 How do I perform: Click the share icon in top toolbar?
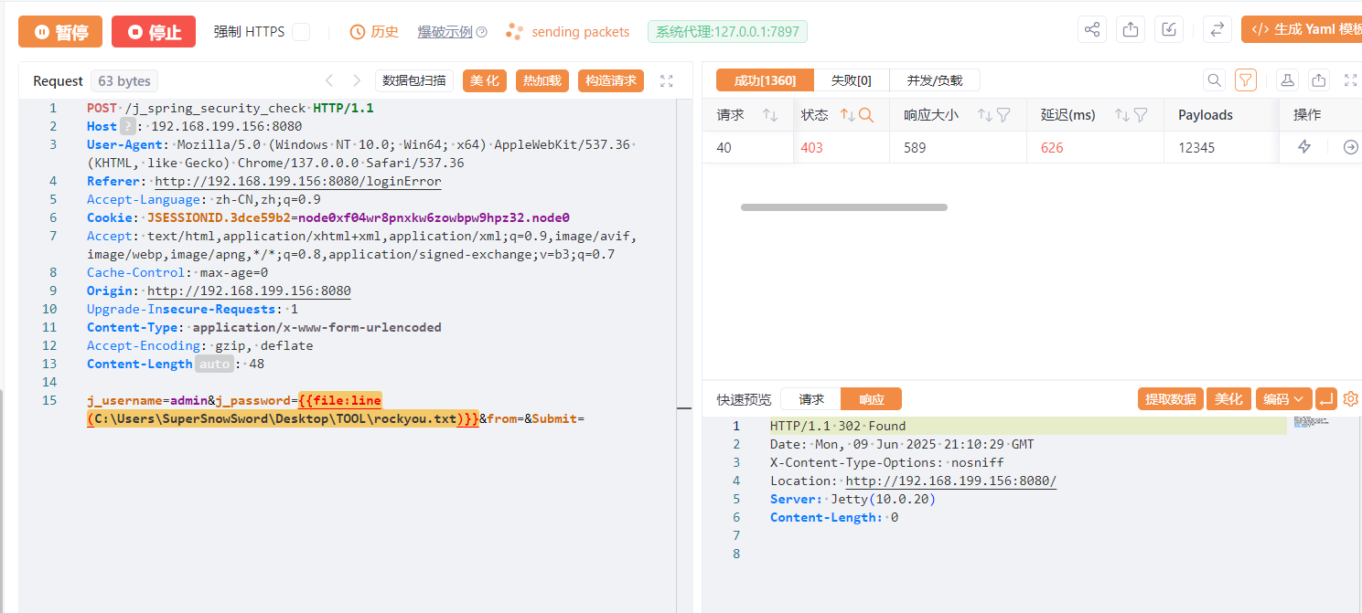(1092, 30)
